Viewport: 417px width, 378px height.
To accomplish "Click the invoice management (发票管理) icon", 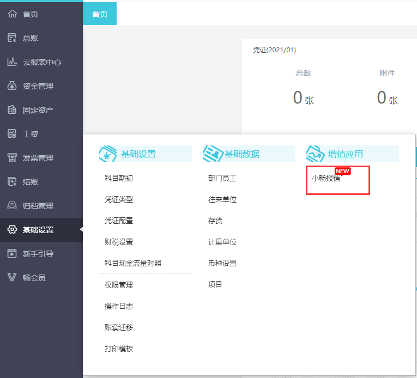I will pyautogui.click(x=12, y=158).
